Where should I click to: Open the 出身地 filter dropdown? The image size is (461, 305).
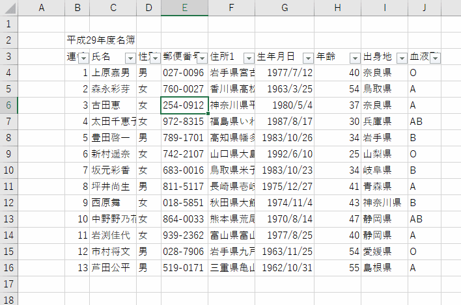[402, 58]
